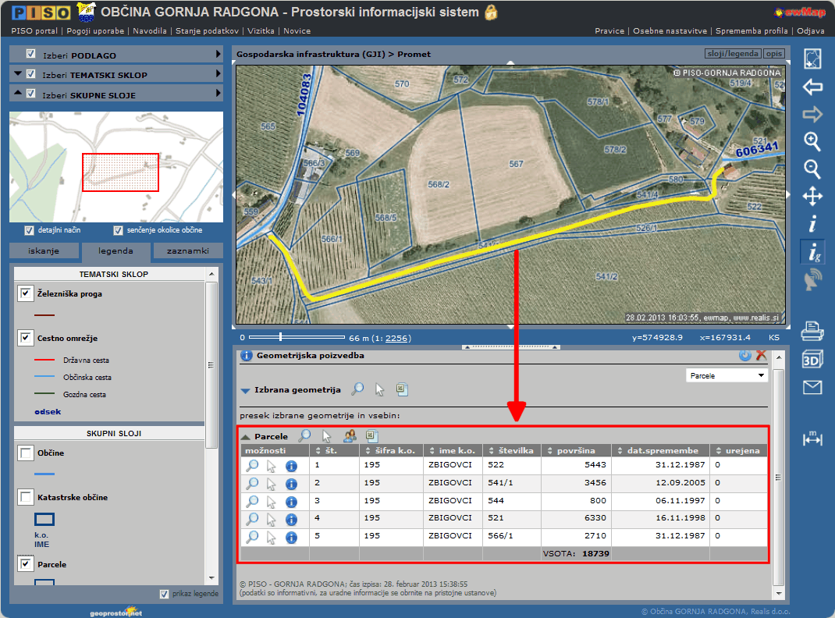Screen dimensions: 835x618
Task: Open the 3D view tool
Action: (x=812, y=359)
